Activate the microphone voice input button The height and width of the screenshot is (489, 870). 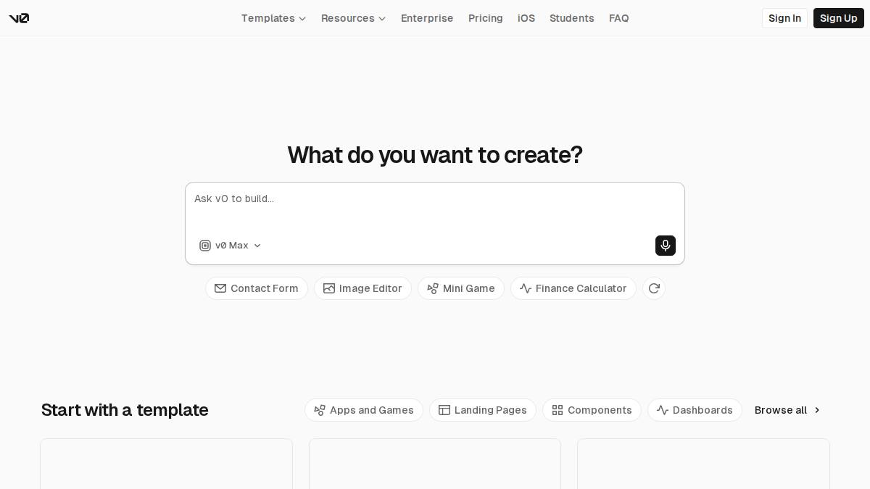point(666,246)
